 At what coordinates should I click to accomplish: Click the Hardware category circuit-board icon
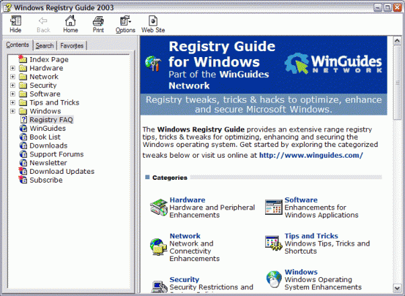159,207
